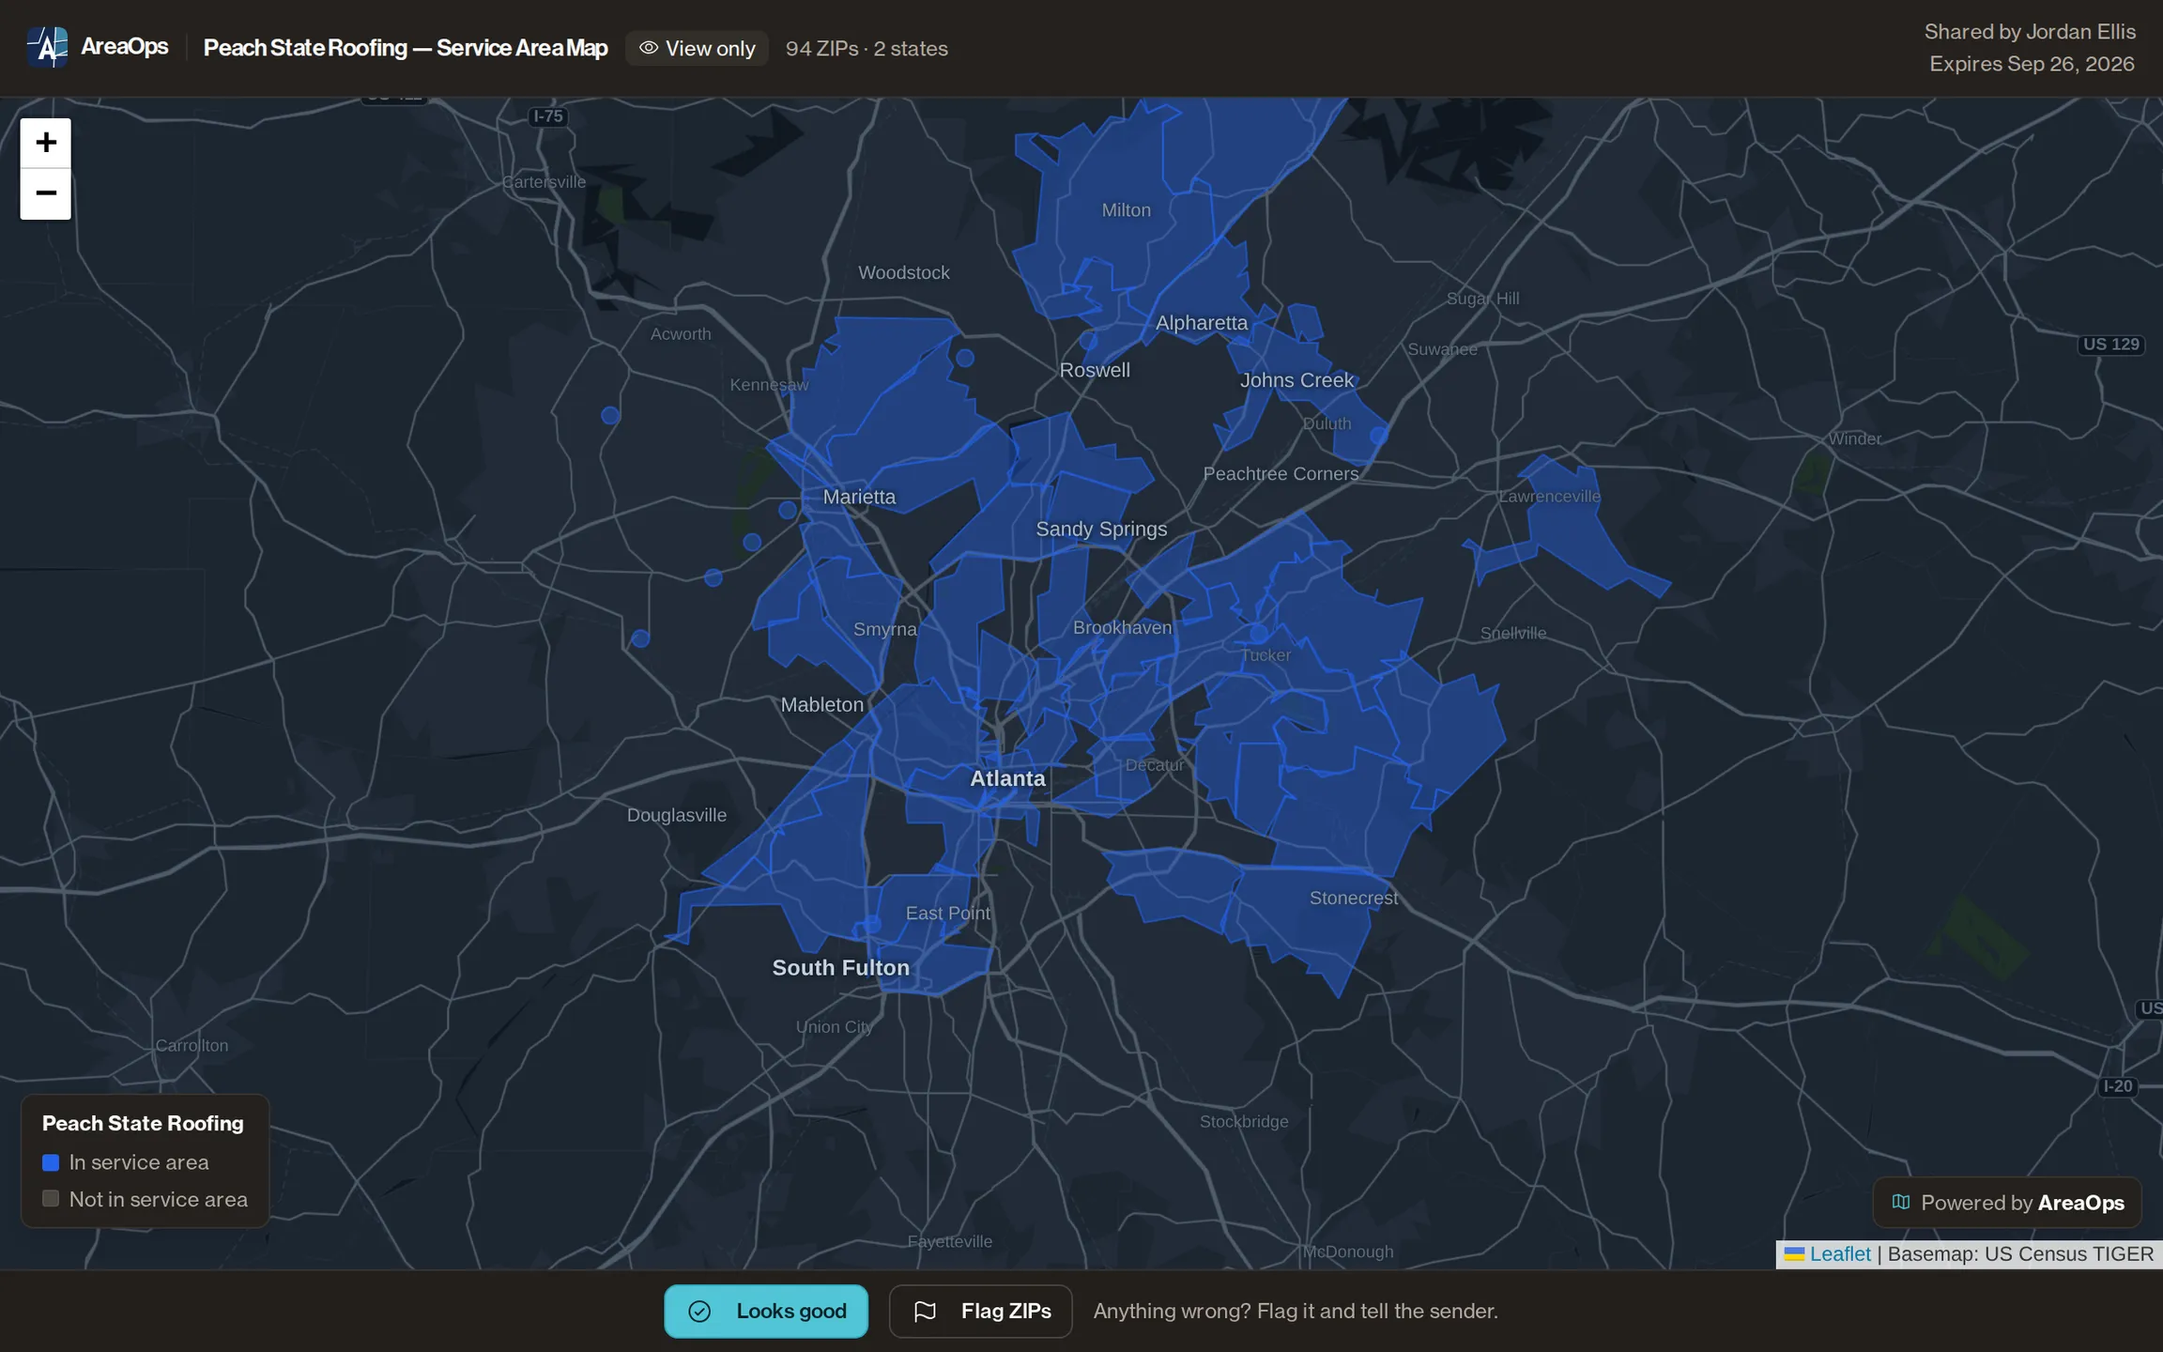
Task: Click the Powered by AreaOps badge
Action: coord(2007,1203)
